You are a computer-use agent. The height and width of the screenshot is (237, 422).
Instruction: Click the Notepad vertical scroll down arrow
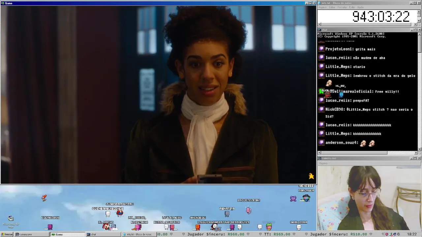tap(419, 21)
